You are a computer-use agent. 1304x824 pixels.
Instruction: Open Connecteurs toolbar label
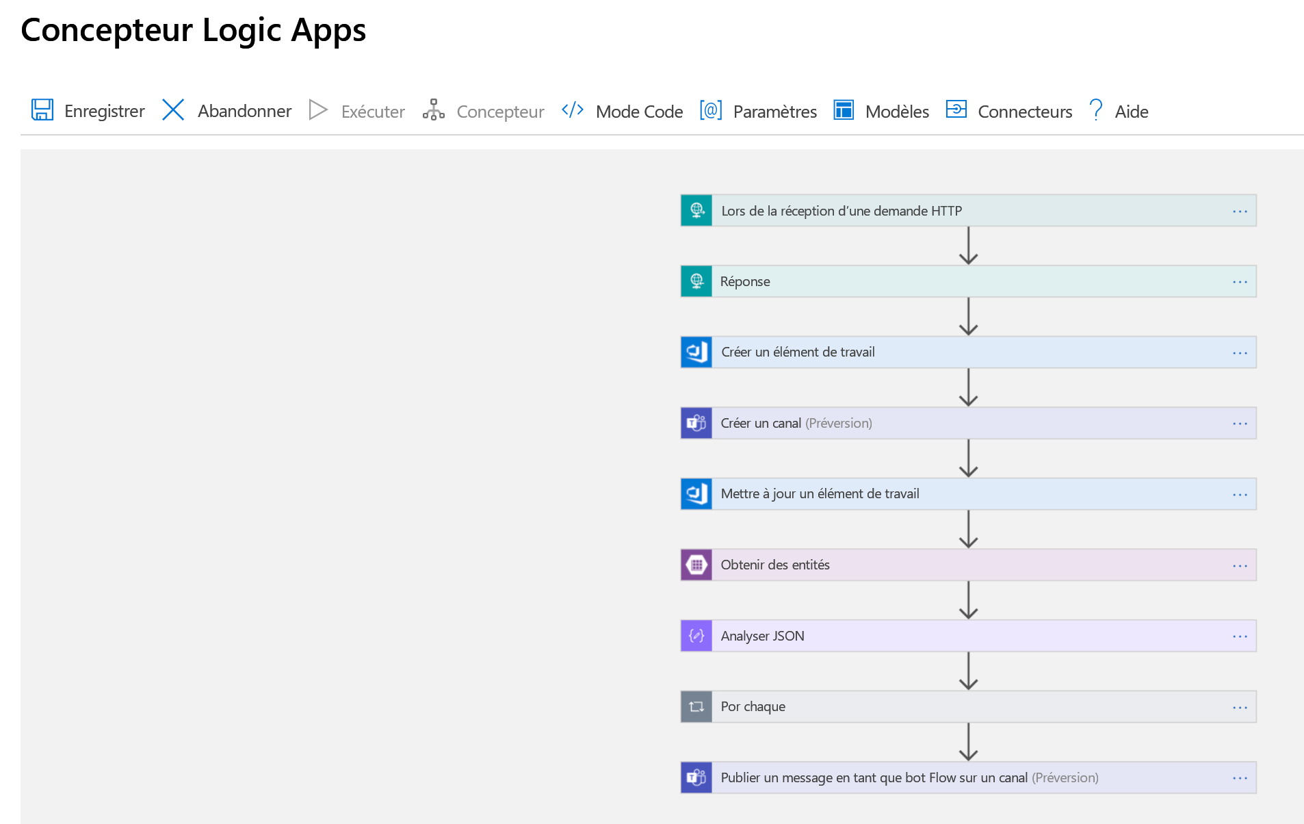(1025, 112)
